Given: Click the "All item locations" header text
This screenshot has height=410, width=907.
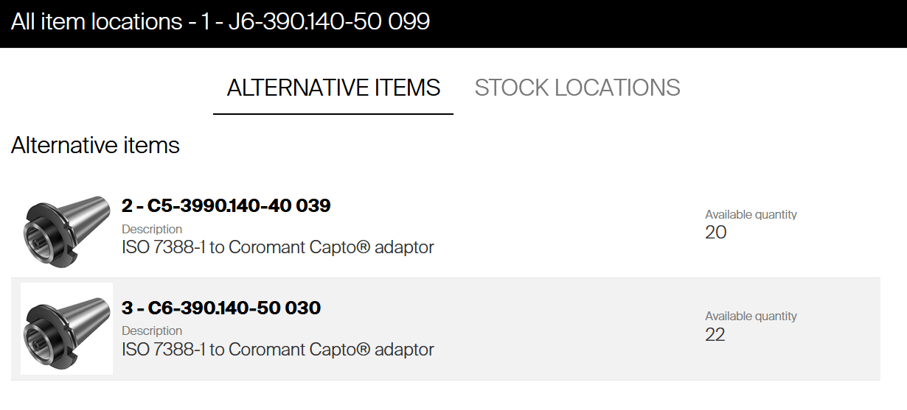Looking at the screenshot, I should [x=96, y=21].
